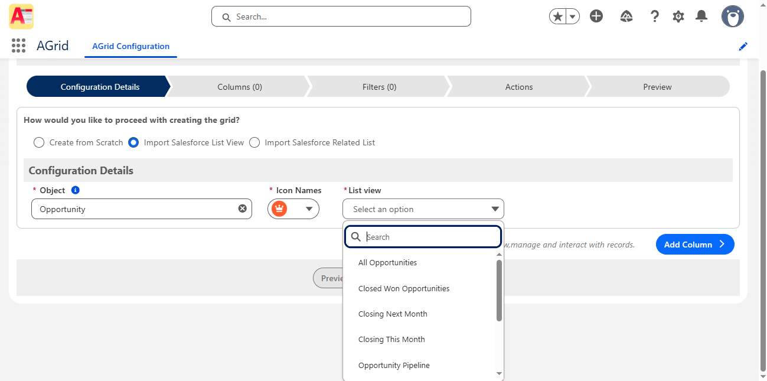Go to Configuration Details step
The height and width of the screenshot is (381, 767).
98,87
